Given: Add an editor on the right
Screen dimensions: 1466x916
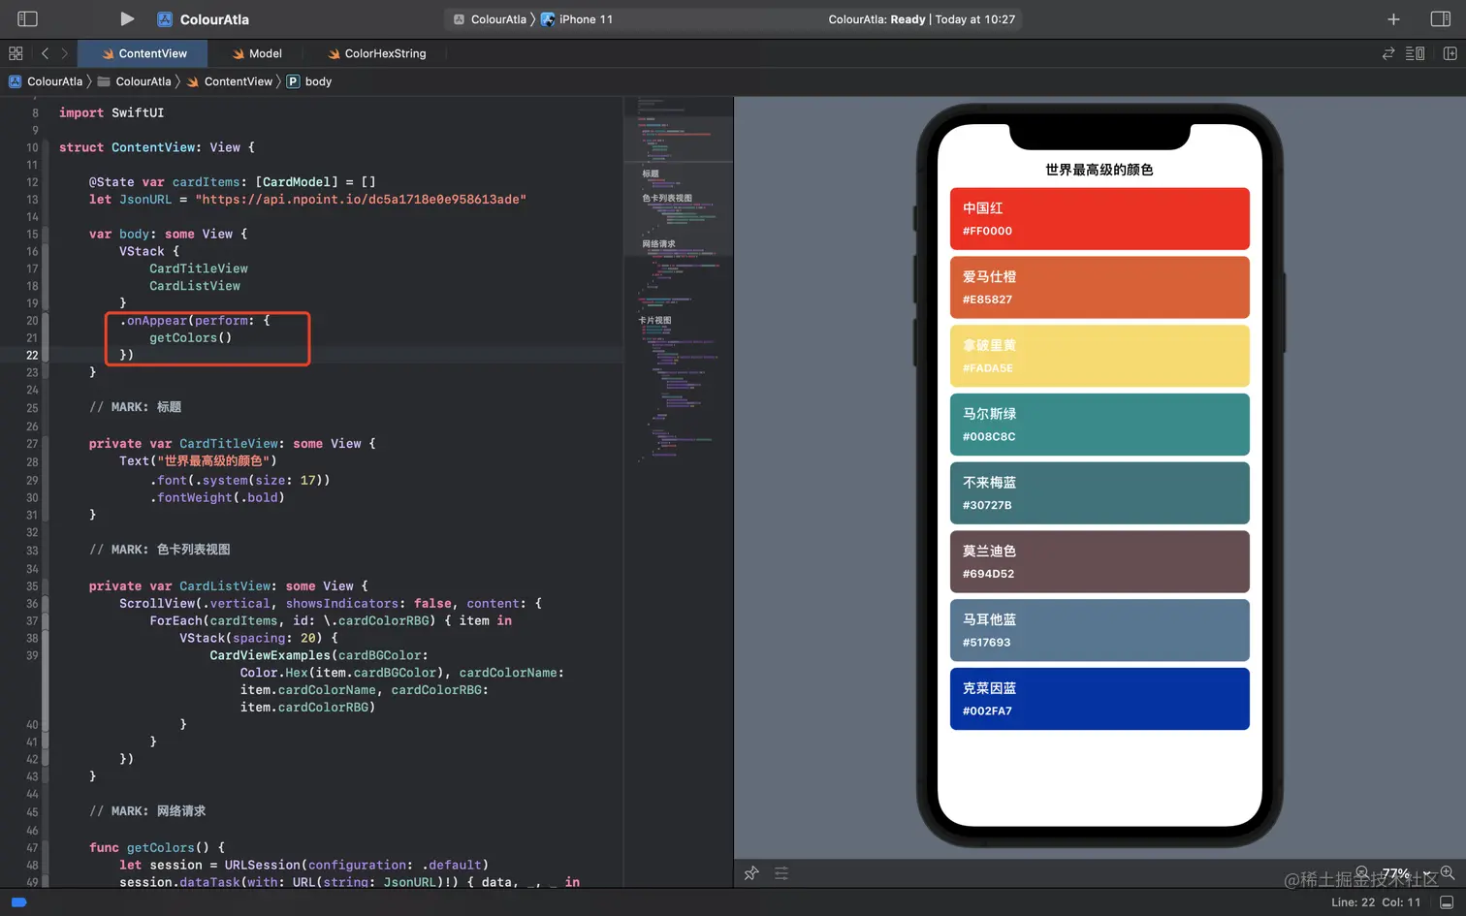Looking at the screenshot, I should (1450, 53).
